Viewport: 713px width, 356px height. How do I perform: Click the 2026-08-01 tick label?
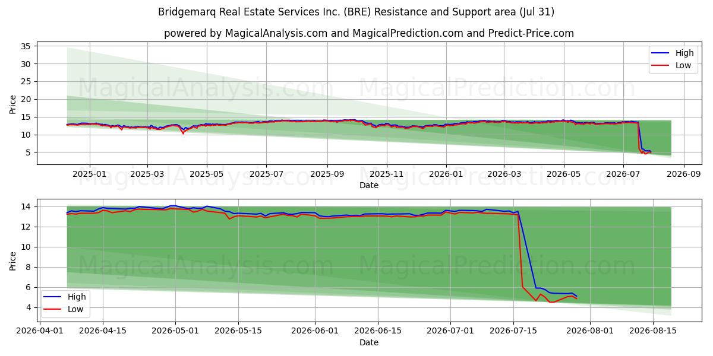590,330
